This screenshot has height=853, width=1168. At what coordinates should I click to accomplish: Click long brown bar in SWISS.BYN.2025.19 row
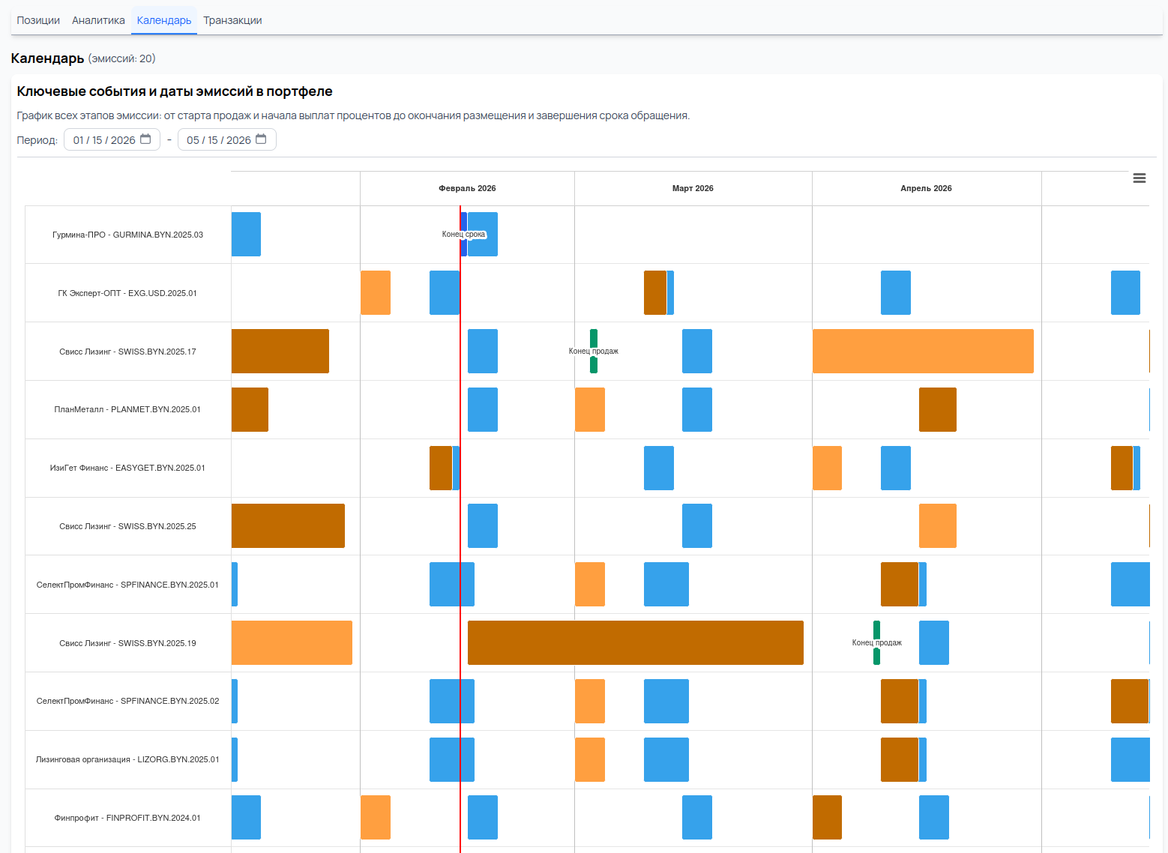(635, 642)
